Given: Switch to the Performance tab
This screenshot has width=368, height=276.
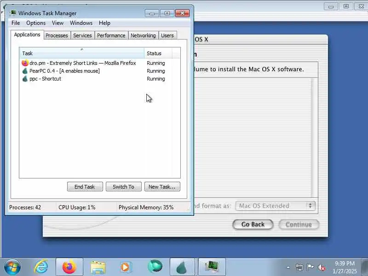Looking at the screenshot, I should point(111,35).
